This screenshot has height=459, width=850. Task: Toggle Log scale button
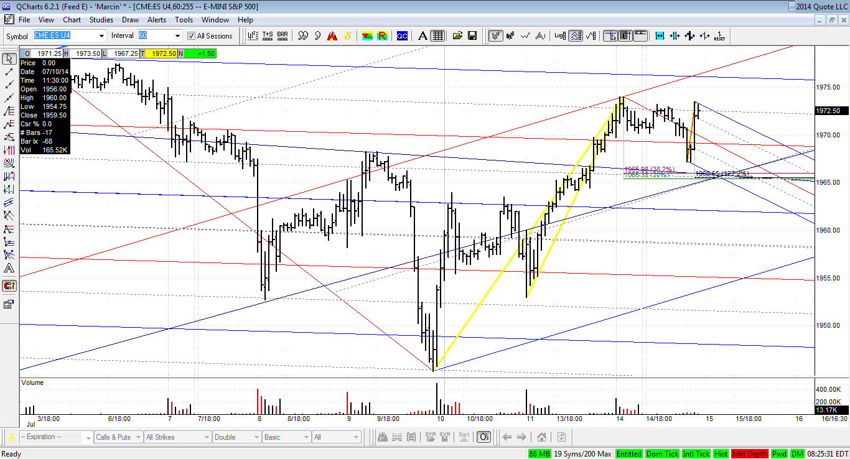coord(559,35)
